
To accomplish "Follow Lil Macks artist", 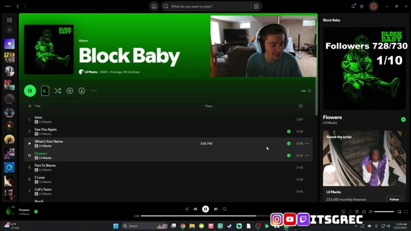I will point(394,199).
